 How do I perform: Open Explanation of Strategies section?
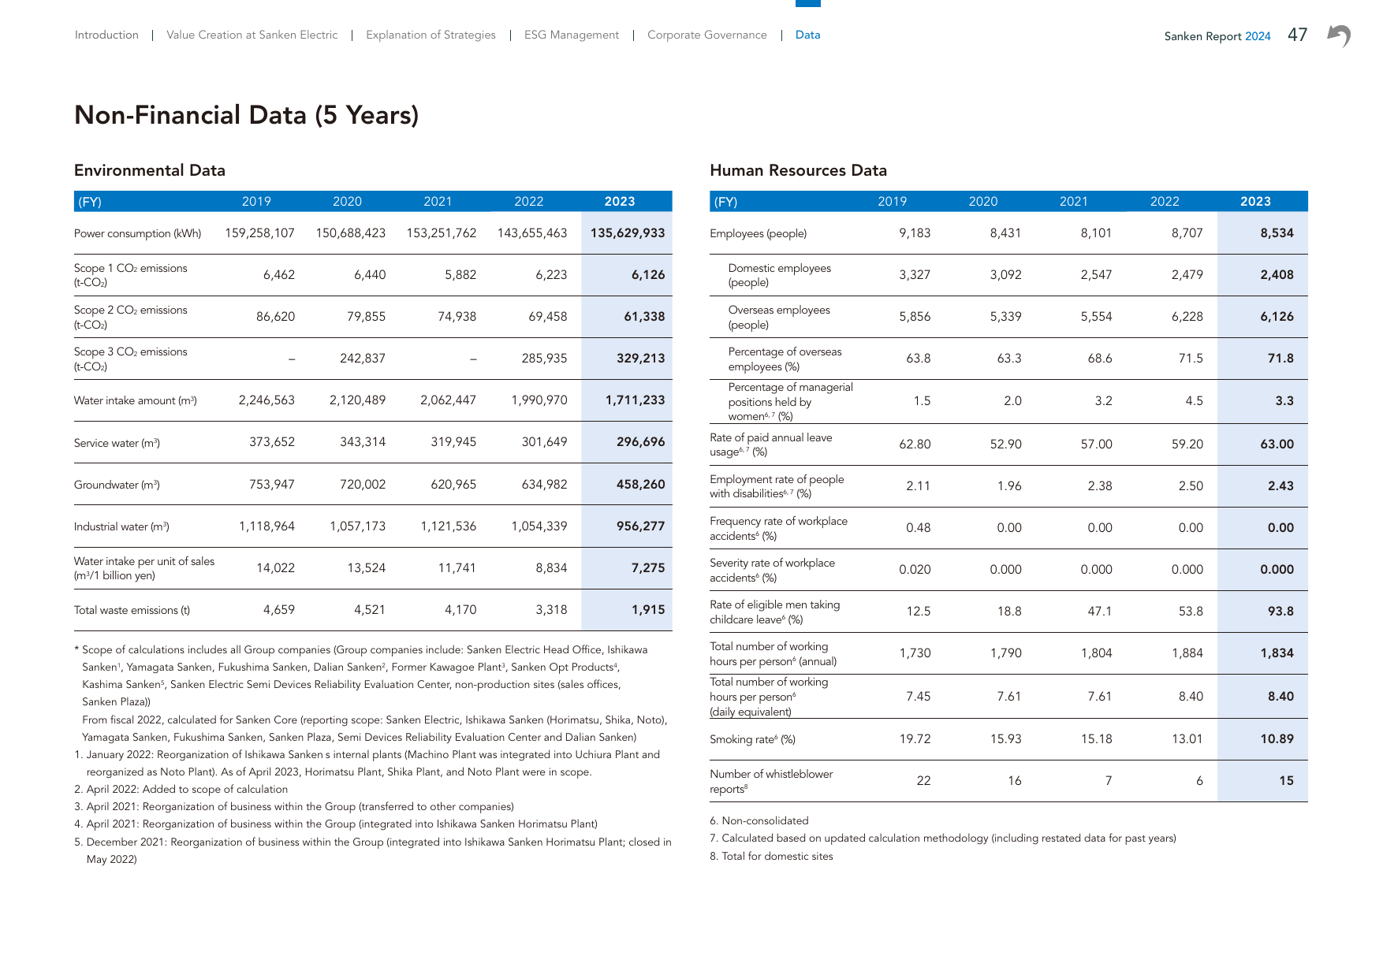(431, 35)
